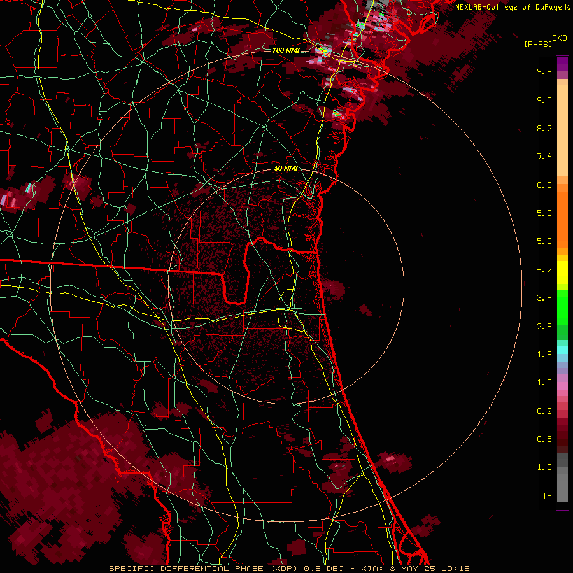Viewport: 573px width, 573px height.
Task: Select the 5.0 scale value
Action: [544, 241]
